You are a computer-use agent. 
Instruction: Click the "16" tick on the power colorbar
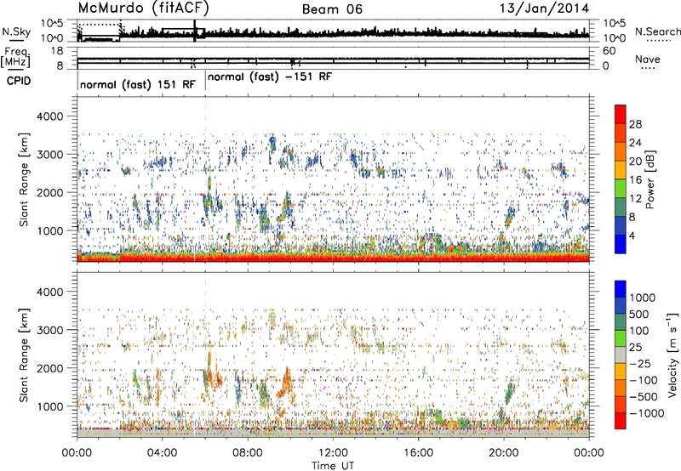pos(635,180)
